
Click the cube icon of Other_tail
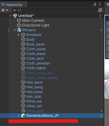click(23, 106)
